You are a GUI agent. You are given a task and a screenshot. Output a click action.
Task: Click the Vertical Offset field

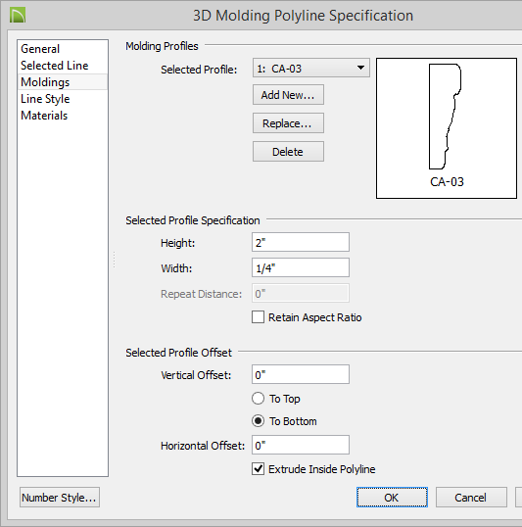point(300,374)
